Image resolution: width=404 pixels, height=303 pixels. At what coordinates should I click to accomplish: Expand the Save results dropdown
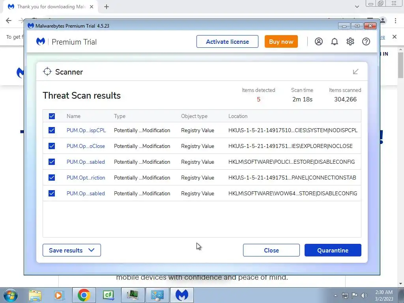point(72,250)
